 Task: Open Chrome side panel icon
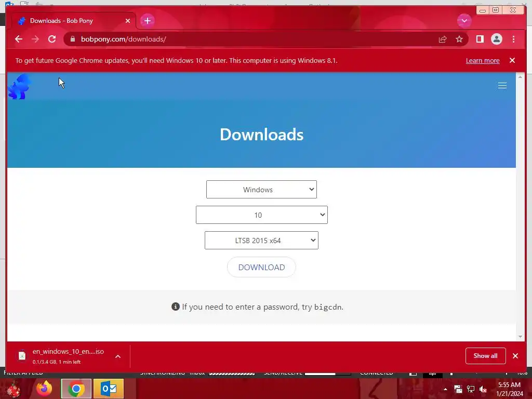(480, 39)
